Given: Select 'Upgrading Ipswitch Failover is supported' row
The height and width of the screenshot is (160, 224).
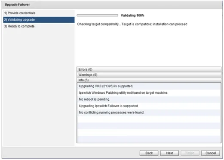Looking at the screenshot, I should click(149, 106).
